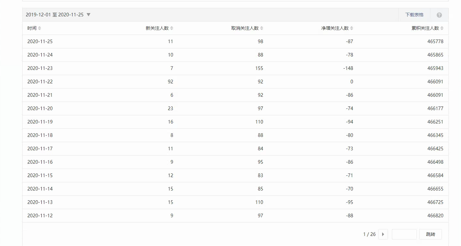461x246 pixels.
Task: Click the 累积关注人数 column header text
Action: coord(425,28)
